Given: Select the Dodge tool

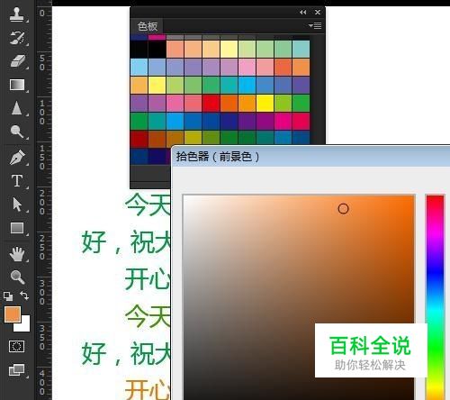Looking at the screenshot, I should (17, 132).
